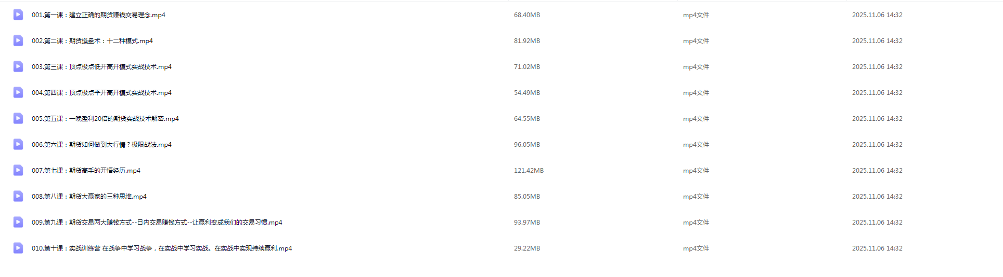Image resolution: width=1003 pixels, height=277 pixels.
Task: Click the video icon for file 001
Action: point(18,15)
